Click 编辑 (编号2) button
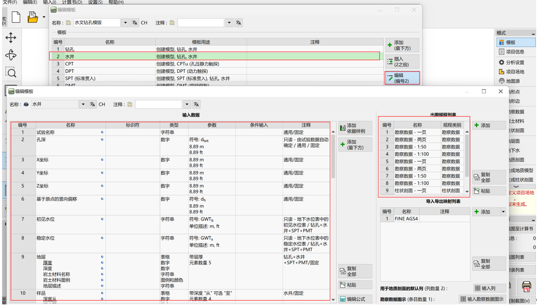Image resolution: width=537 pixels, height=306 pixels. pyautogui.click(x=402, y=78)
